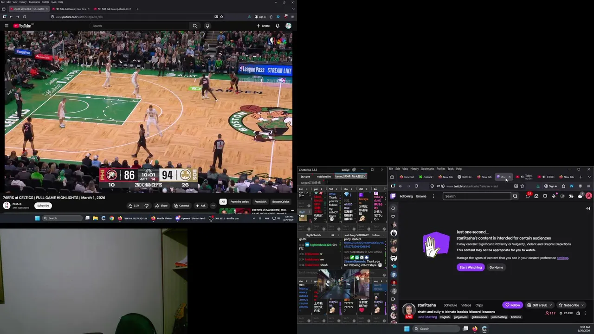Show hidden tray icons chevron
Viewport: 594px width, 334px height.
pyautogui.click(x=254, y=218)
